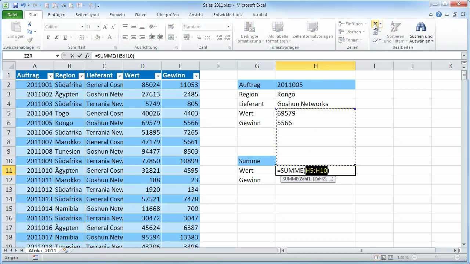Viewport: 470px width, 264px height.
Task: Open the name box dropdown arrow
Action: (x=57, y=56)
